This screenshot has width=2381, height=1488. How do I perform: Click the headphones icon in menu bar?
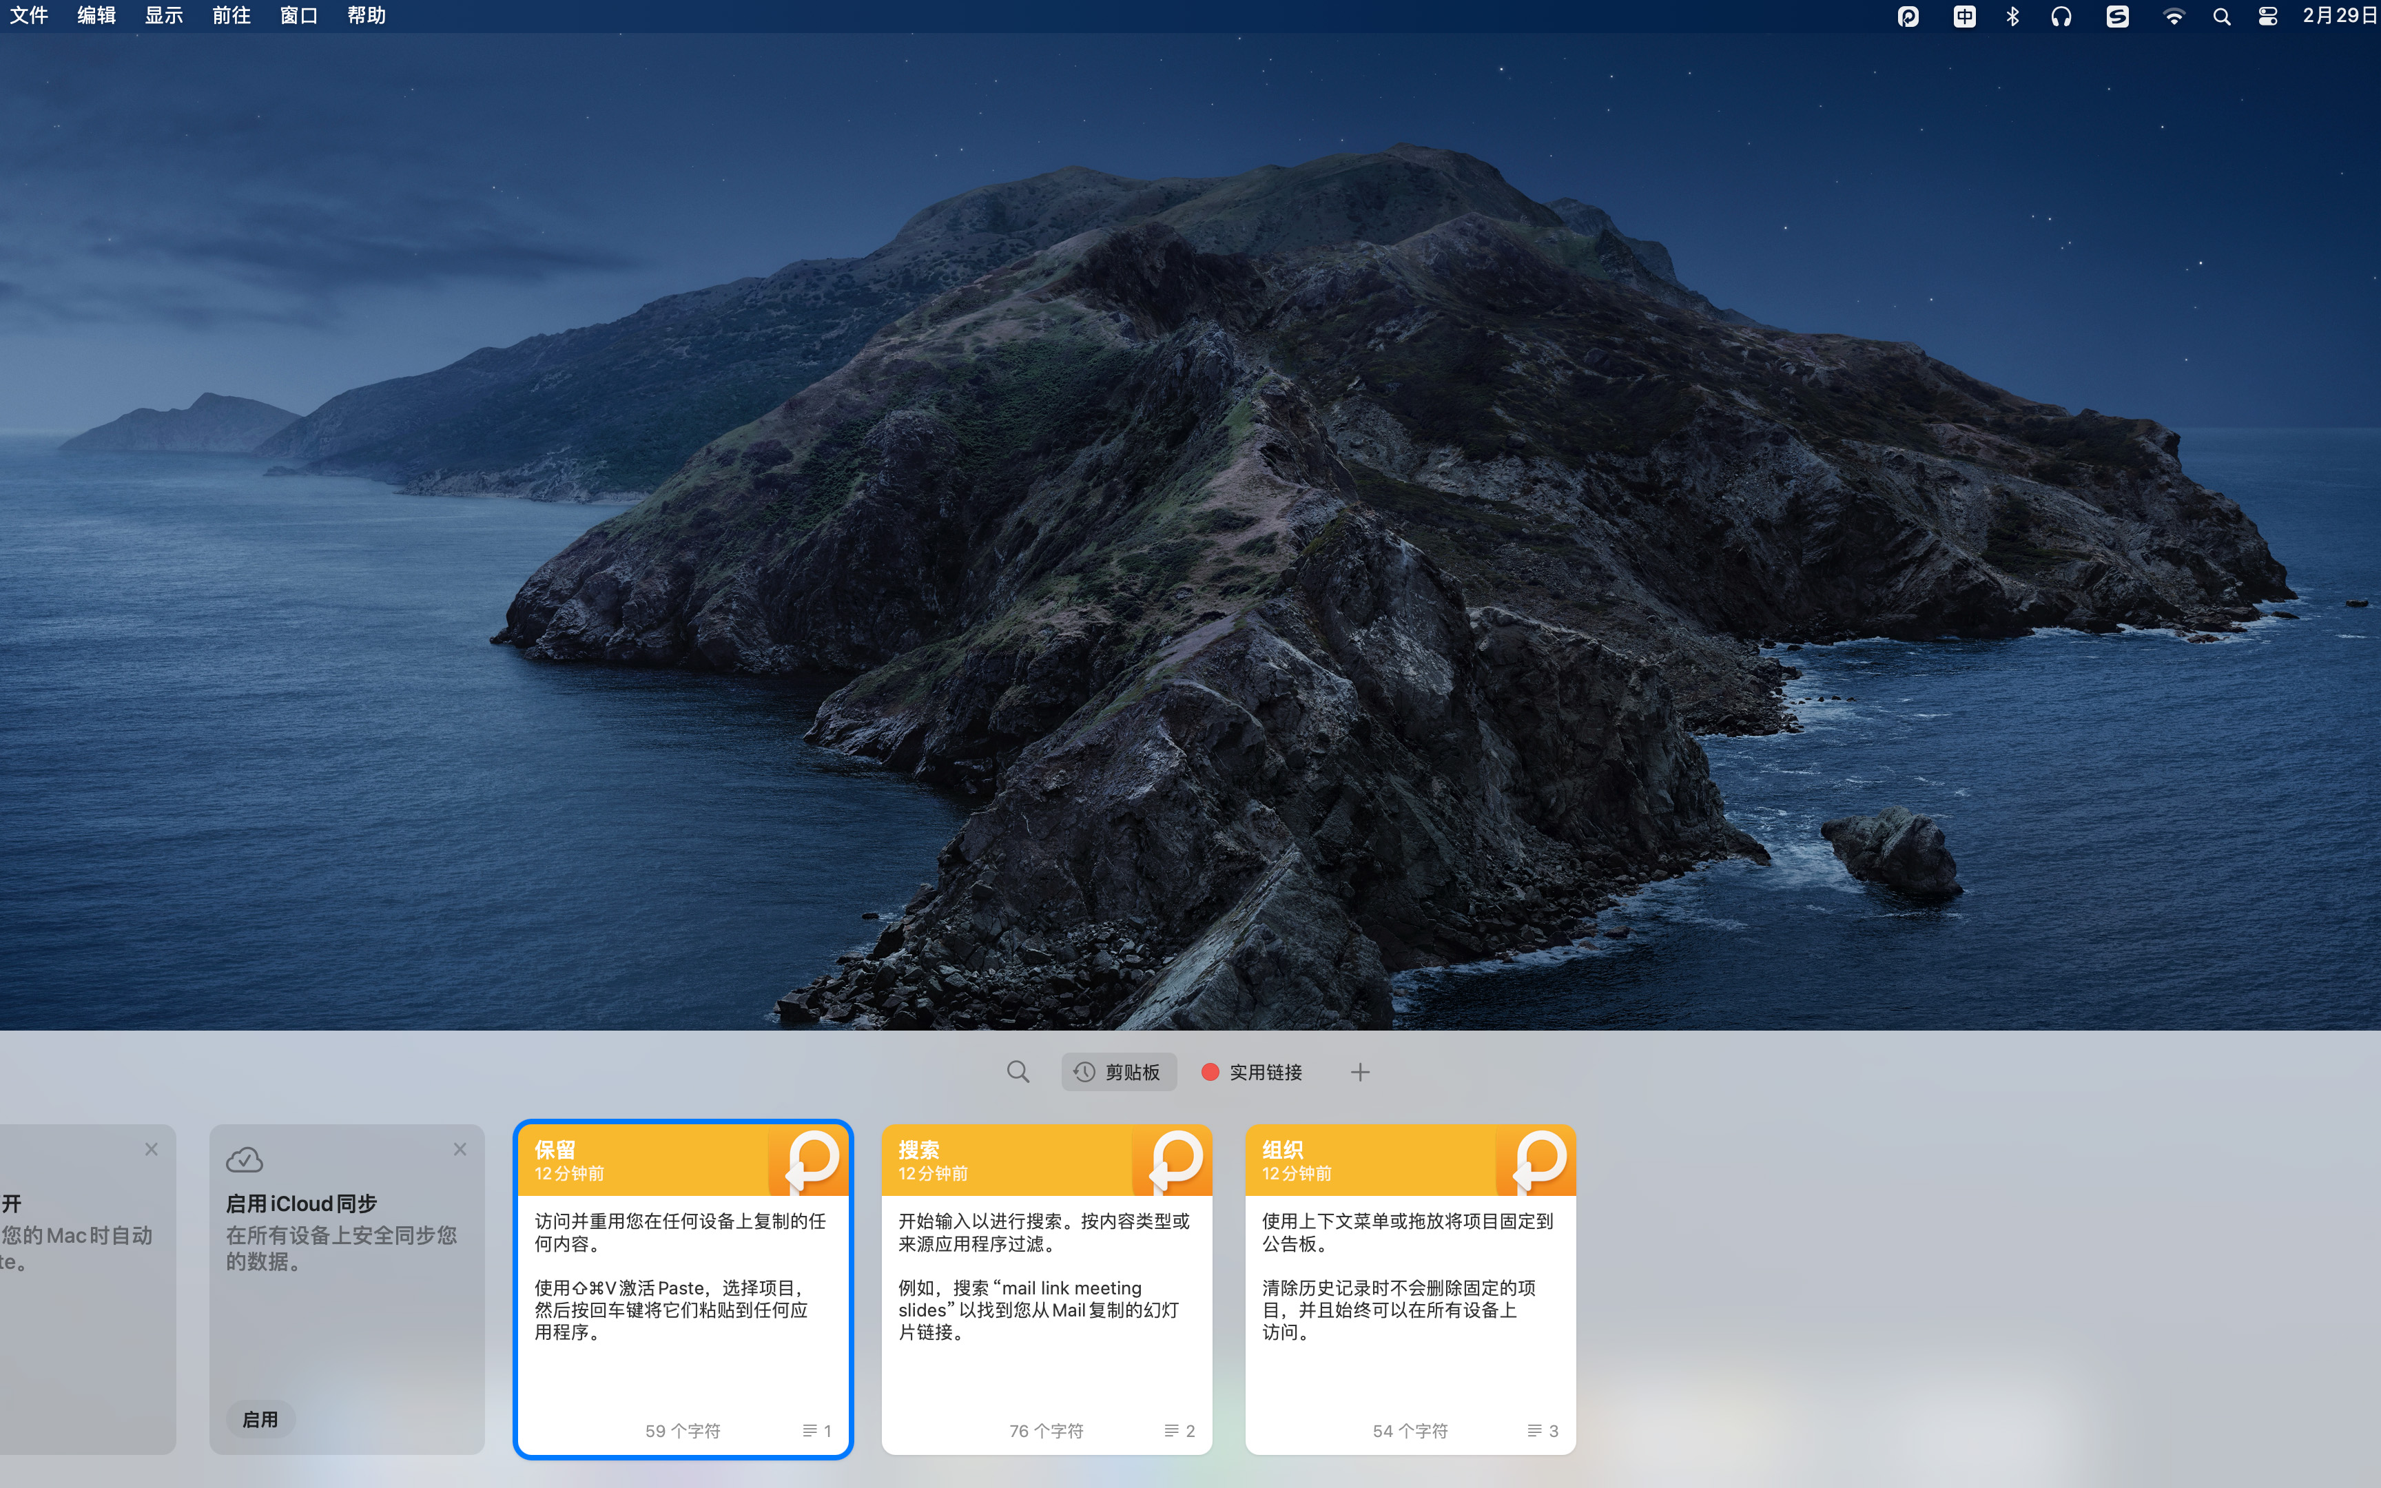[2061, 17]
